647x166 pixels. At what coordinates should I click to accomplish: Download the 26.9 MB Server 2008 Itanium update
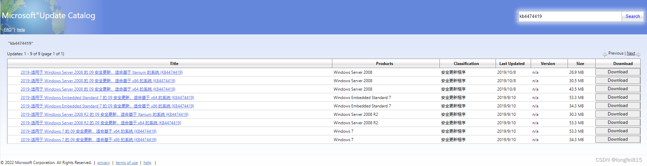click(618, 72)
